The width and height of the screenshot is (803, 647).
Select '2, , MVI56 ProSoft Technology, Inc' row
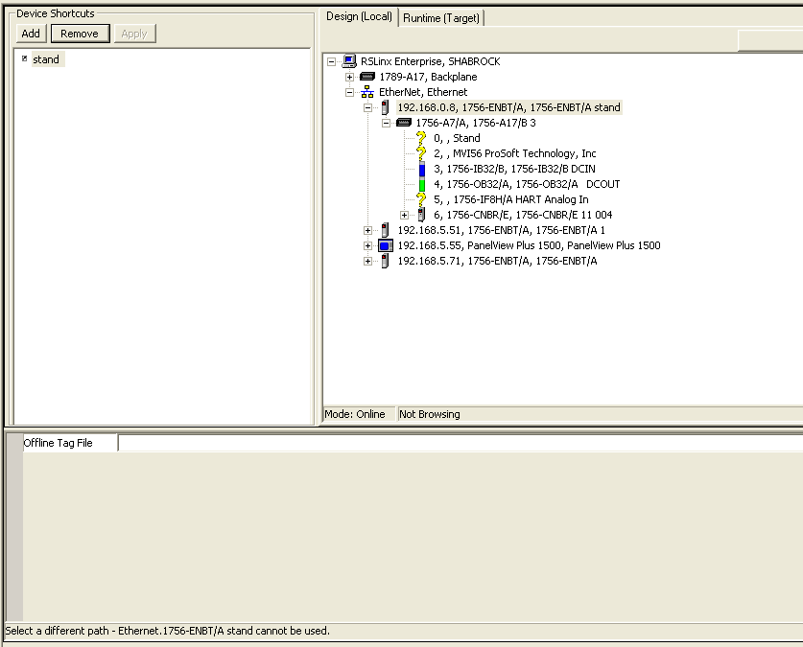514,153
